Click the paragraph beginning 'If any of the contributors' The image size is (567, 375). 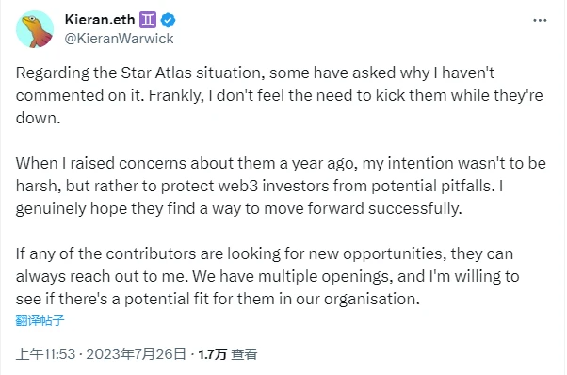267,276
